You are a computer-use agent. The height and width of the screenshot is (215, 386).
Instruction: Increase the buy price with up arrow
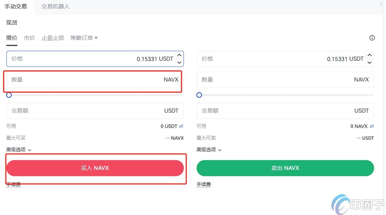(x=179, y=55)
